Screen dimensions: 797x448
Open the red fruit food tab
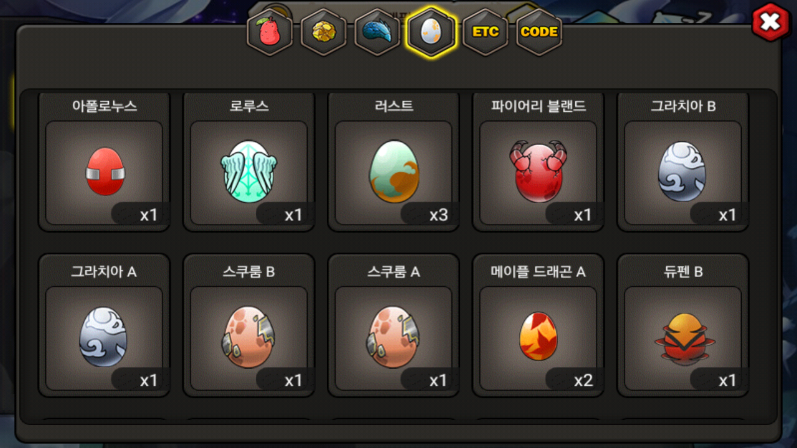point(270,32)
